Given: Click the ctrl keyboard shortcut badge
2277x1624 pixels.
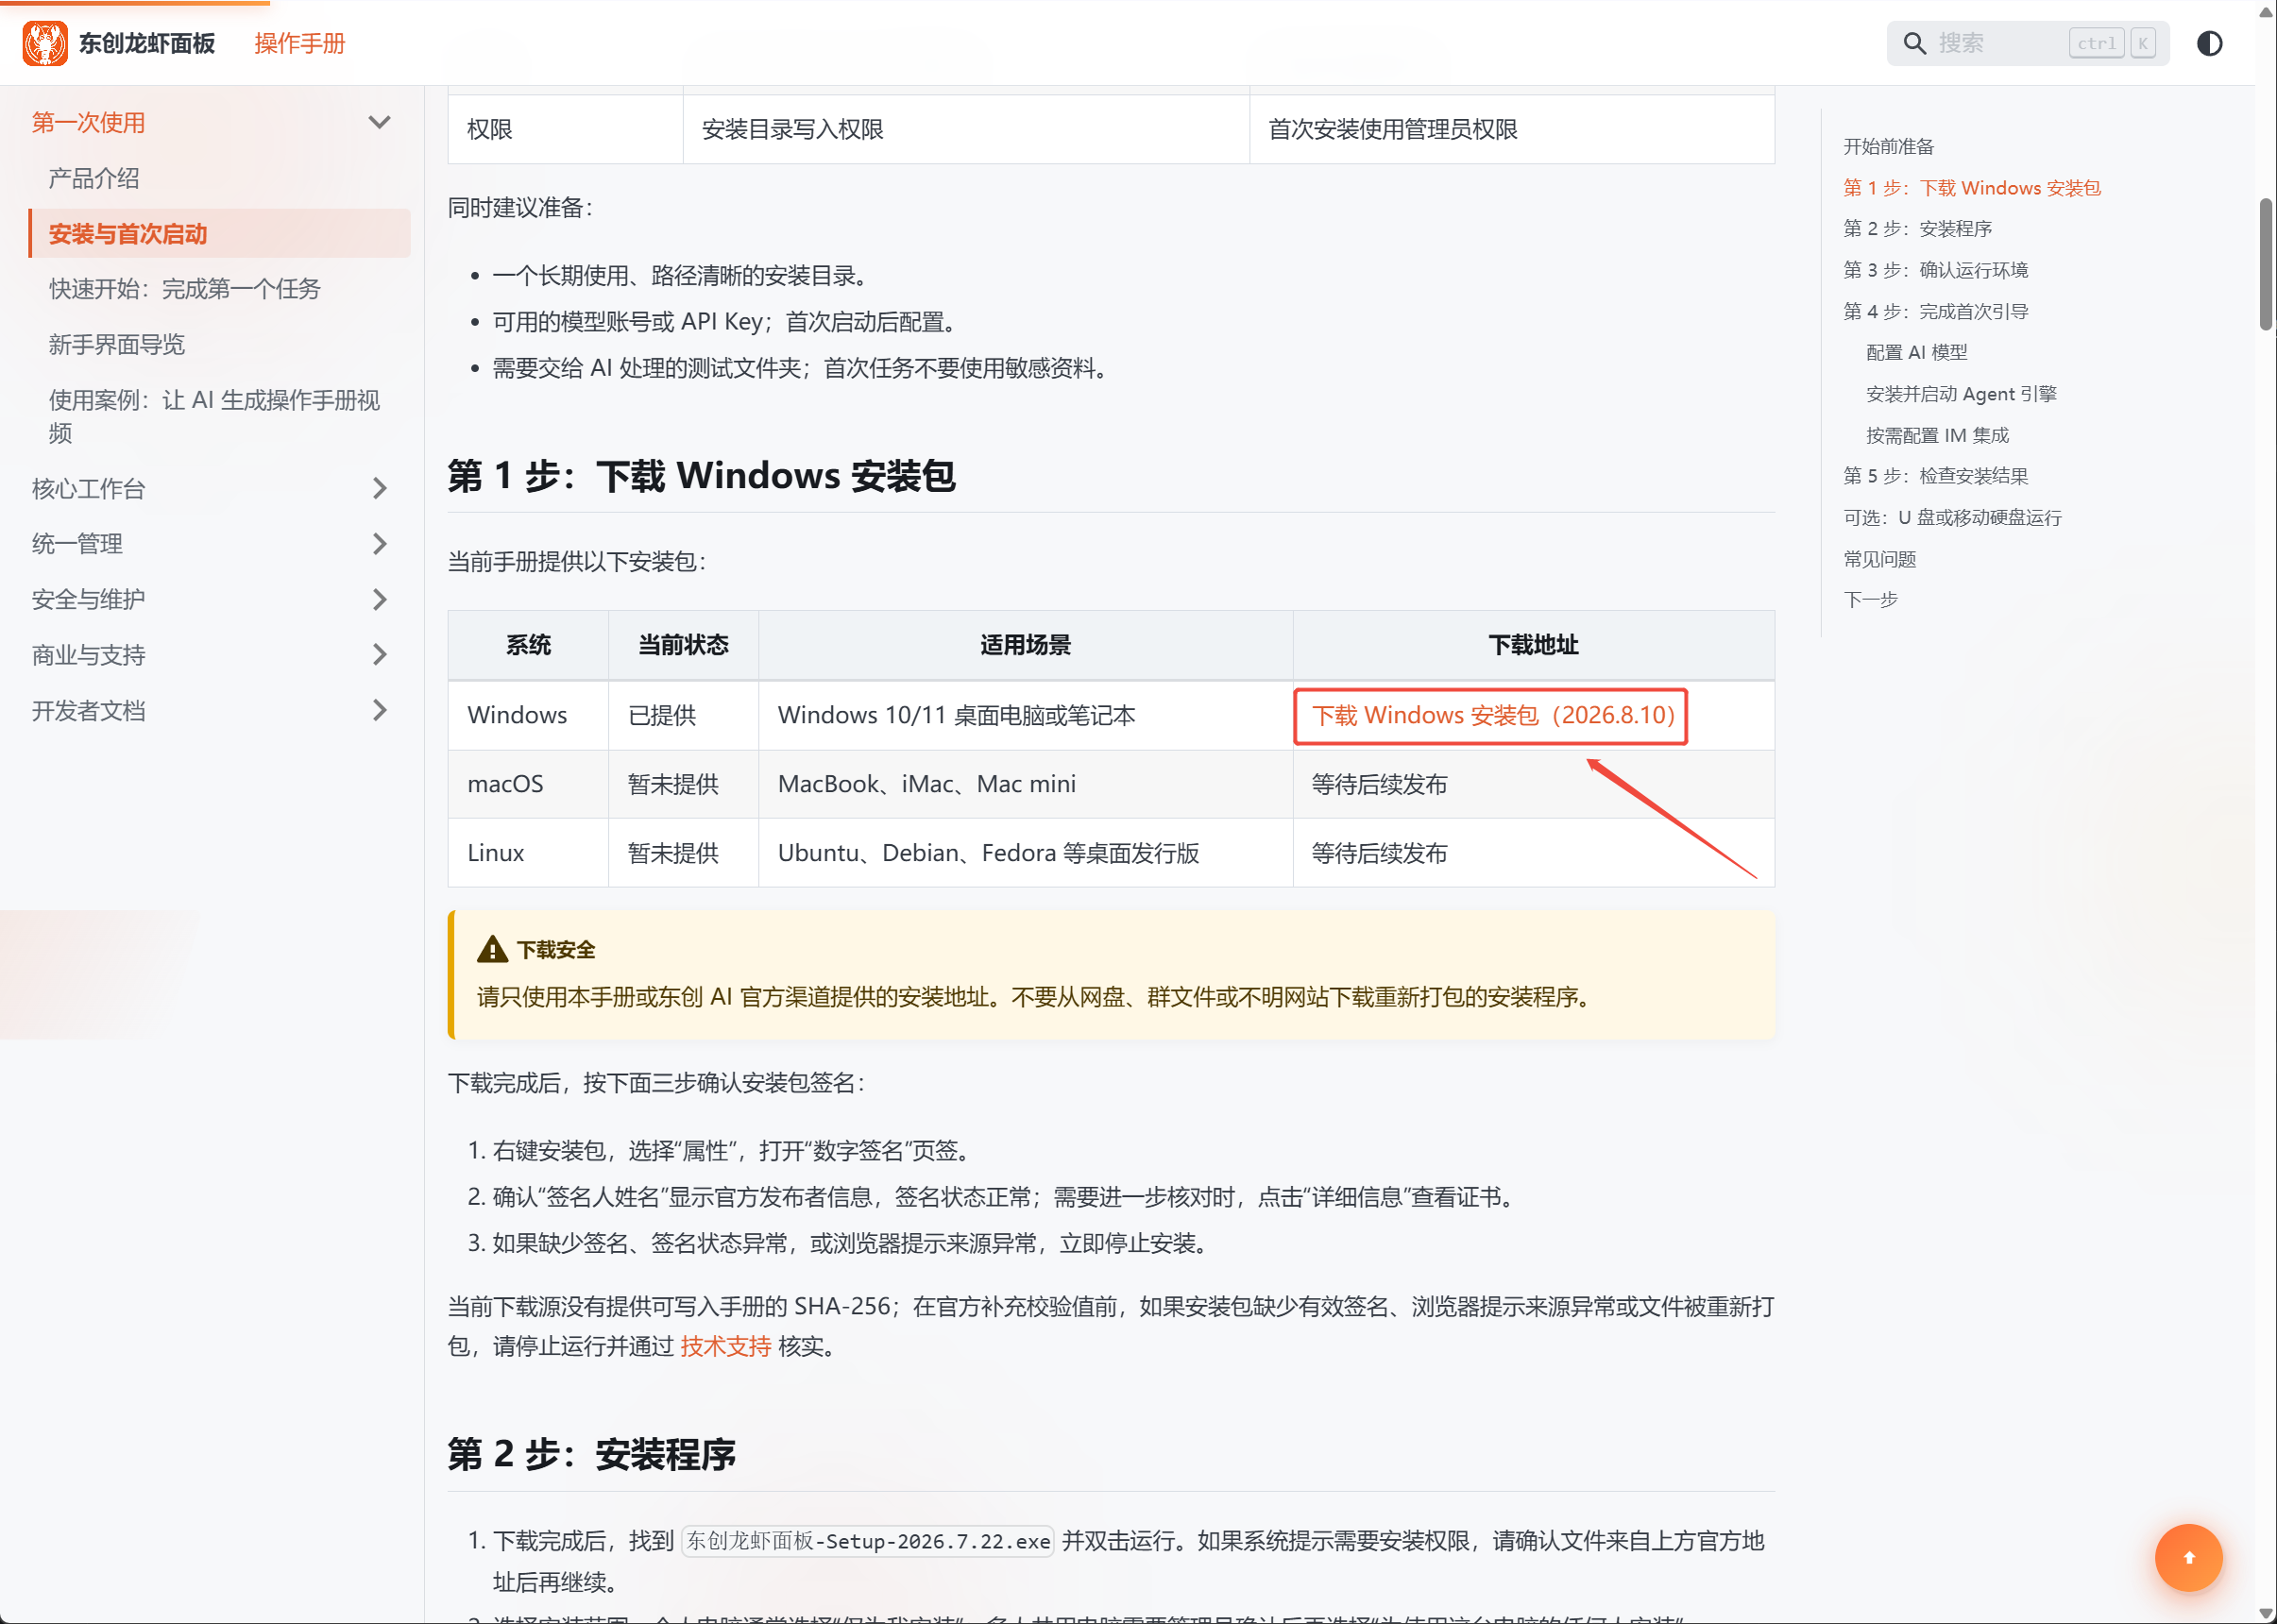Looking at the screenshot, I should [x=2096, y=43].
